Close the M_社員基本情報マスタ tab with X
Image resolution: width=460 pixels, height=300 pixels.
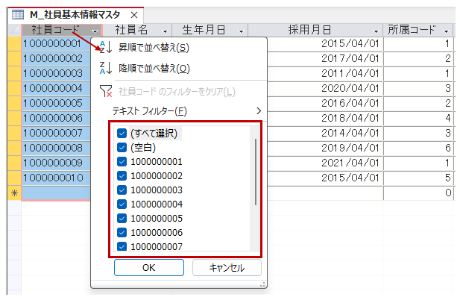(x=134, y=15)
